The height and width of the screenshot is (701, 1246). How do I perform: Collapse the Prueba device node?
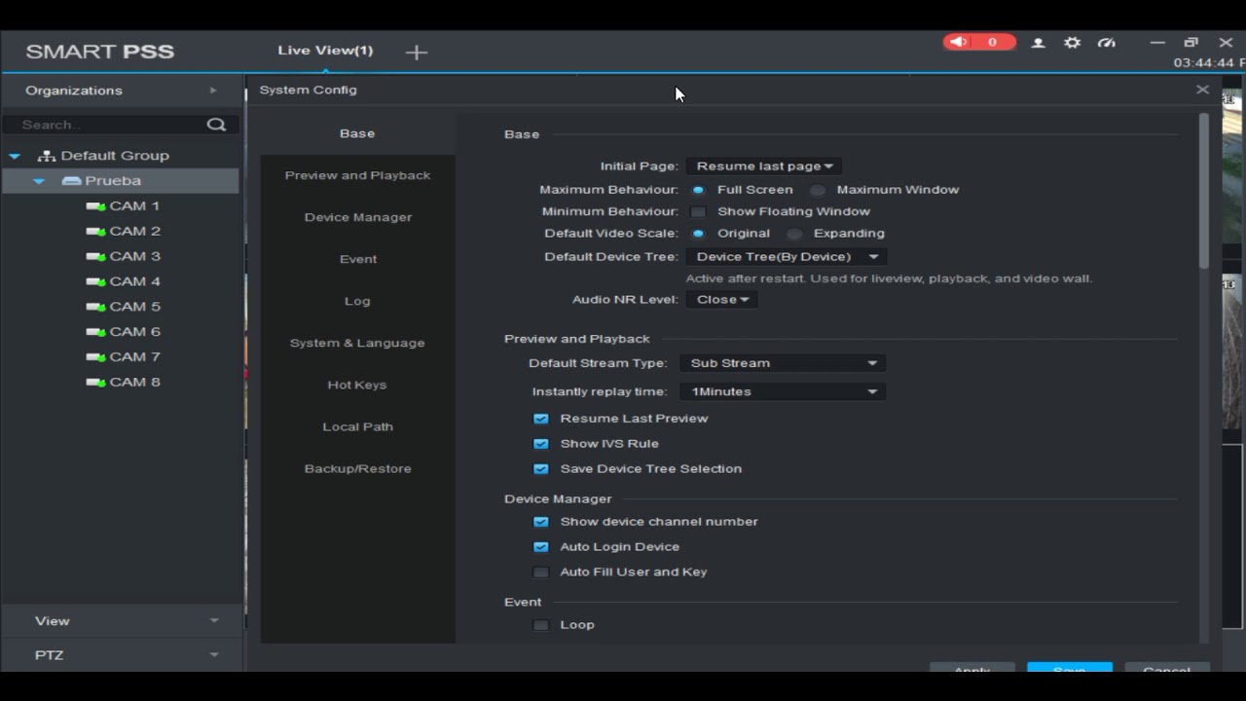coord(39,181)
